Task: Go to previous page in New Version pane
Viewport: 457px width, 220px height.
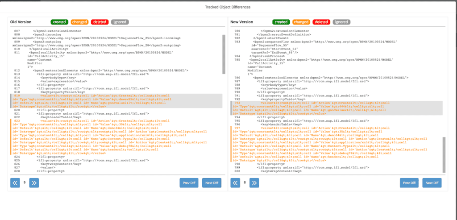Action: tap(236, 183)
